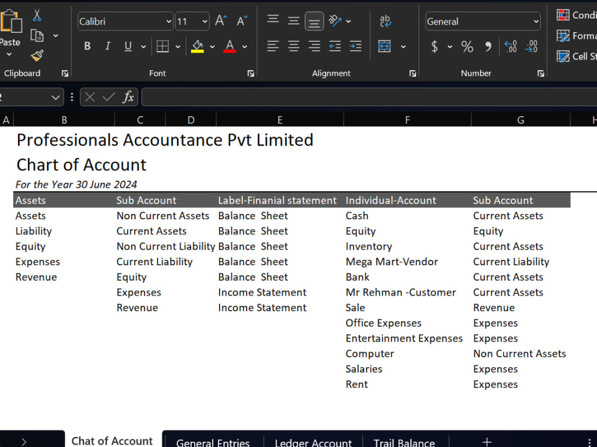Increase font size with larger A
597x447 pixels.
point(221,20)
